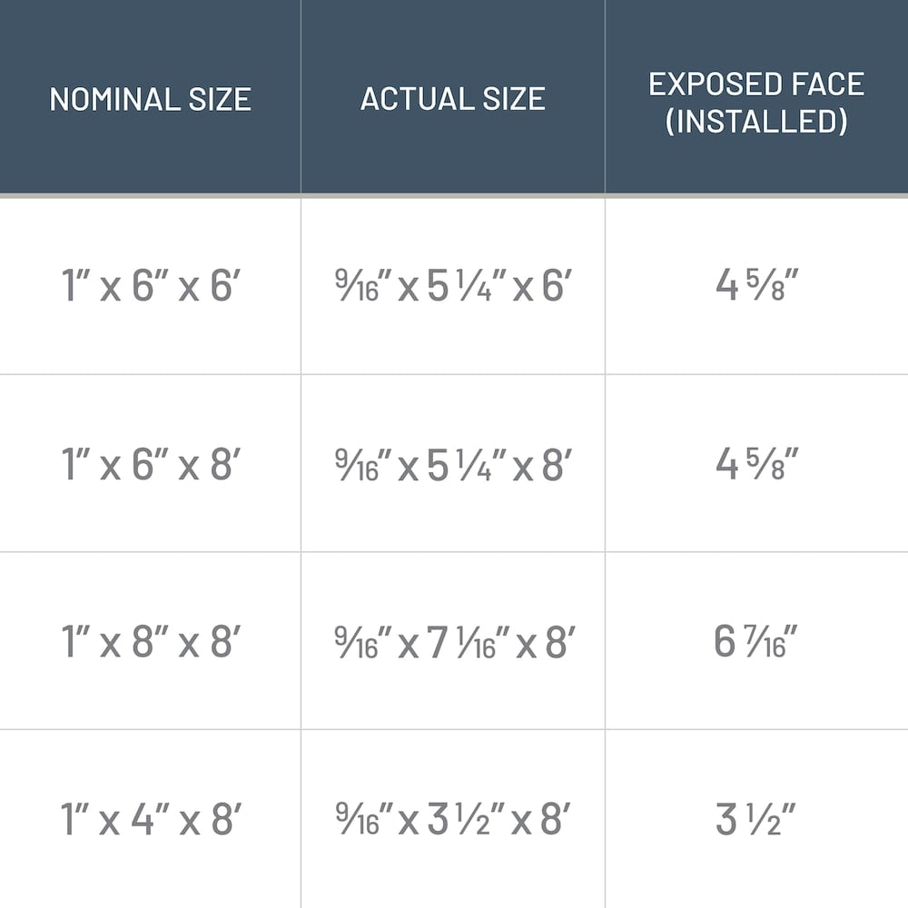Image resolution: width=908 pixels, height=908 pixels.
Task: Click actual size 9/16" x 7 1/16" x 8' cell
Action: coord(452,643)
